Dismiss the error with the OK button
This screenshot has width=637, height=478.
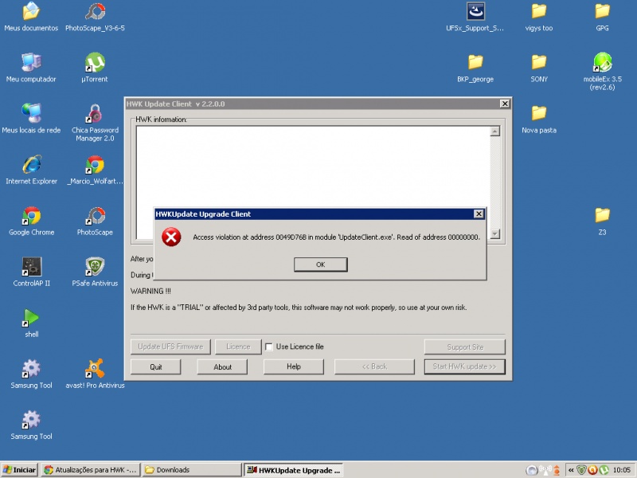(x=321, y=264)
